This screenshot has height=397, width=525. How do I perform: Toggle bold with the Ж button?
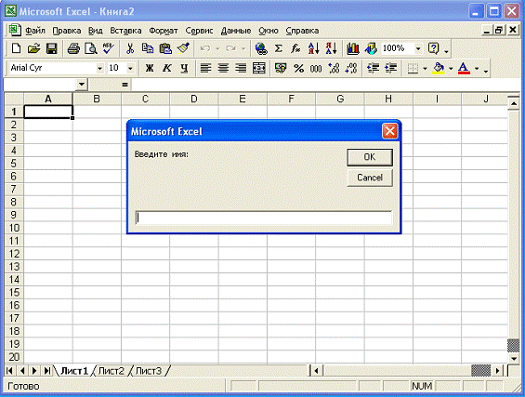(150, 69)
